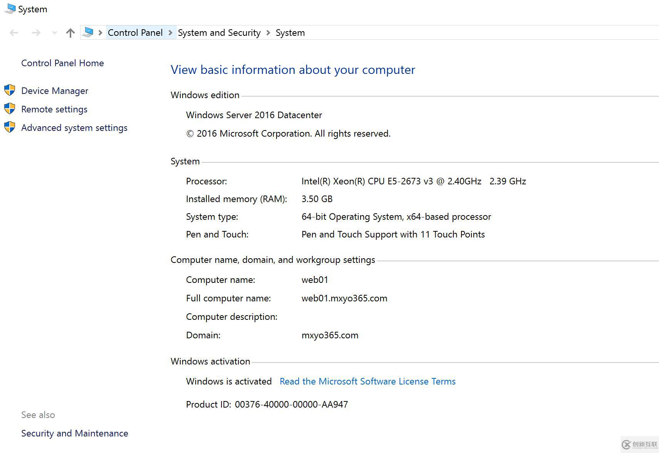Open System and Security breadcrumb

[219, 33]
